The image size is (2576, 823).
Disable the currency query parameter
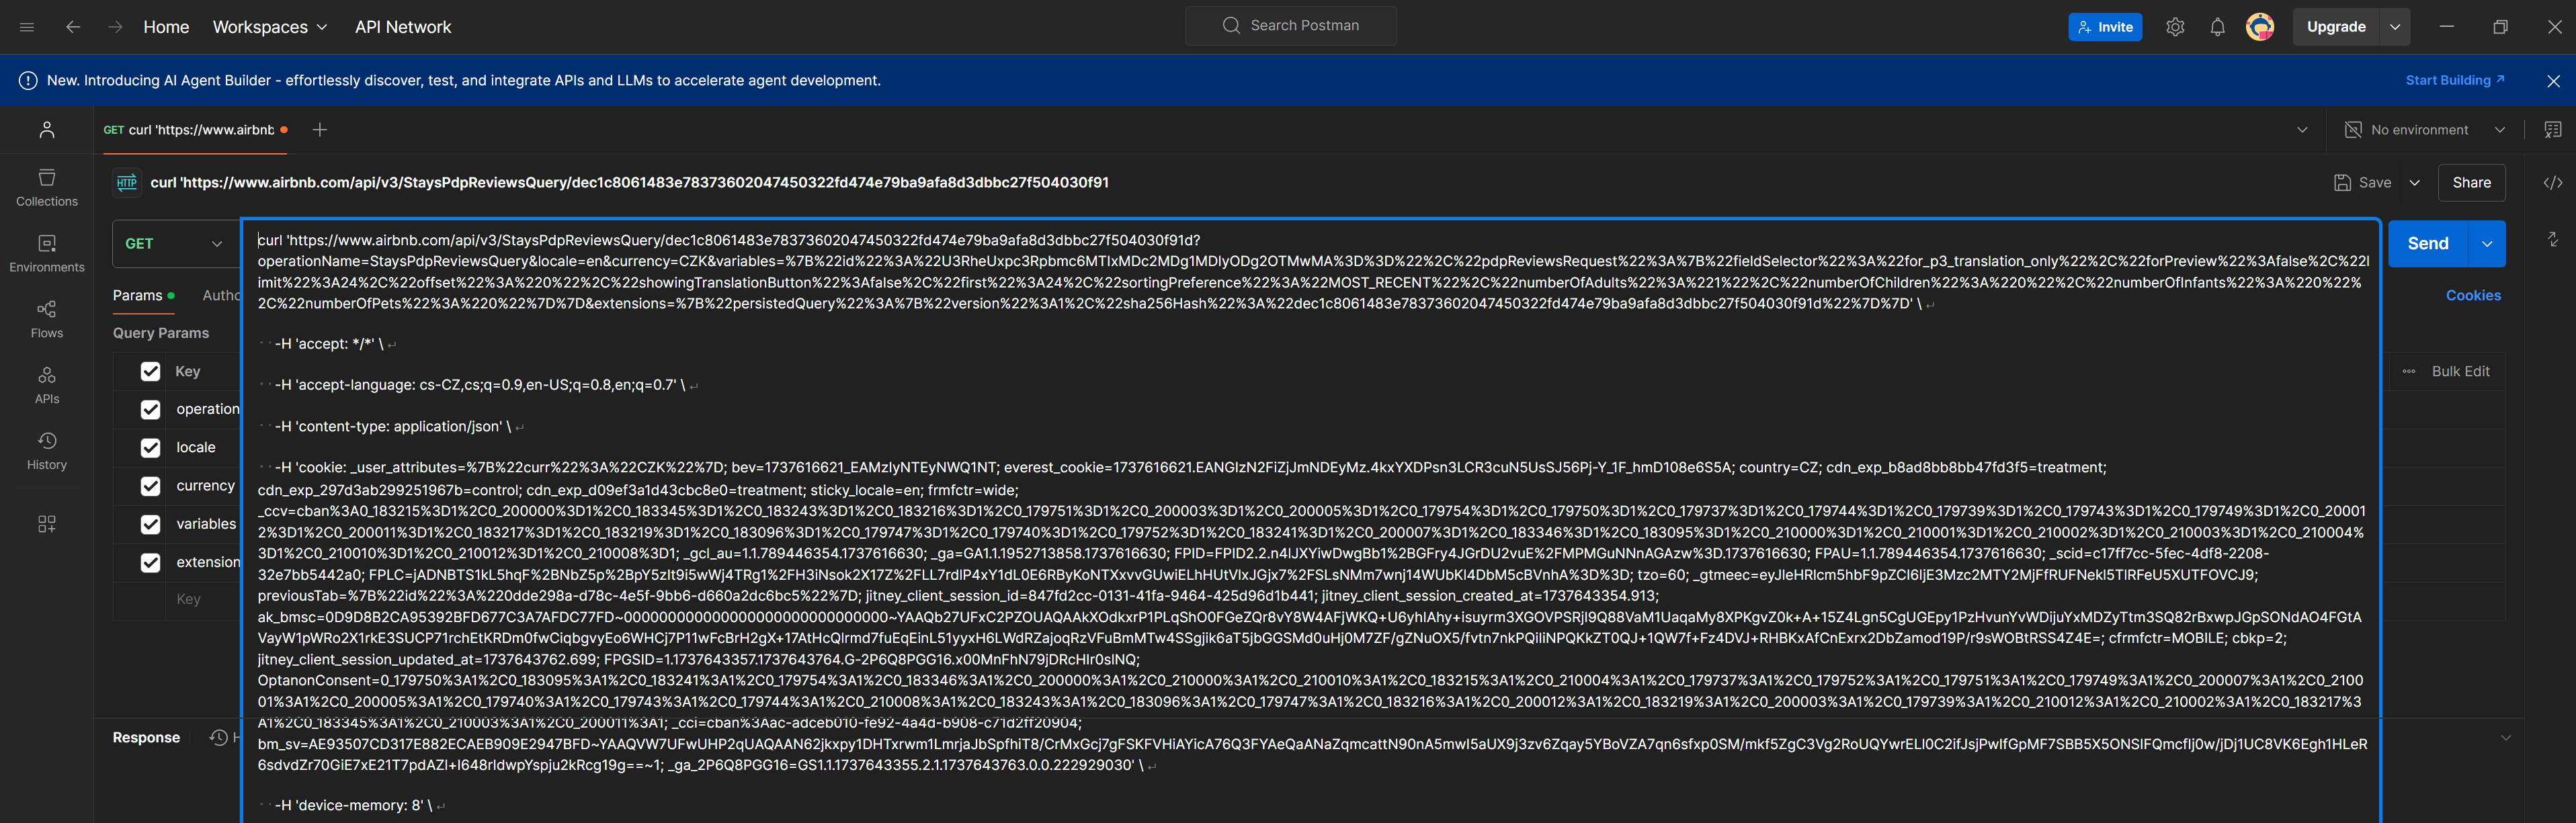[150, 485]
